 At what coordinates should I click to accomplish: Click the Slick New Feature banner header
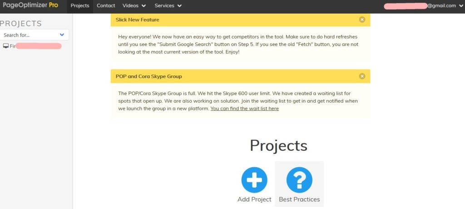(240, 20)
